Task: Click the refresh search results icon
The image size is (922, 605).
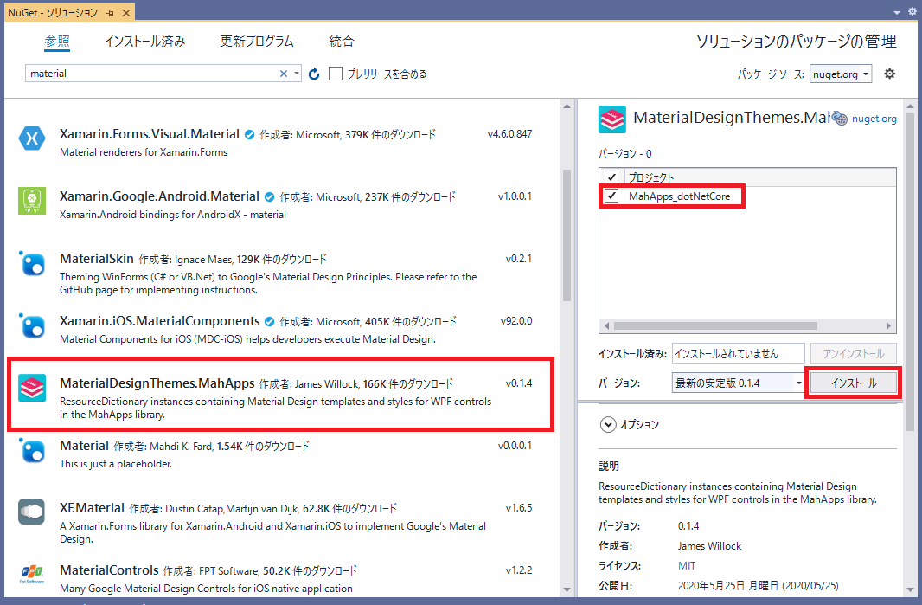Action: [314, 74]
